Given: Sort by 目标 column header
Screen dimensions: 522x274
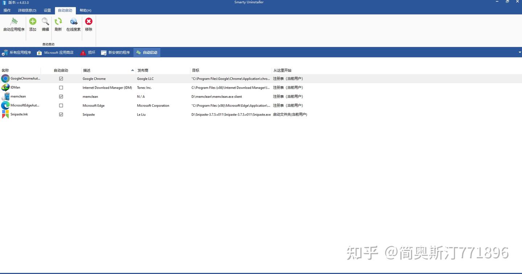Looking at the screenshot, I should click(231, 70).
